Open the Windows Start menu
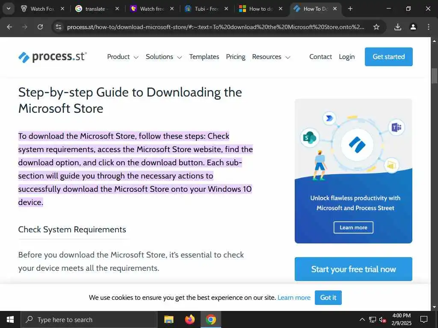This screenshot has width=438, height=328. 10,319
